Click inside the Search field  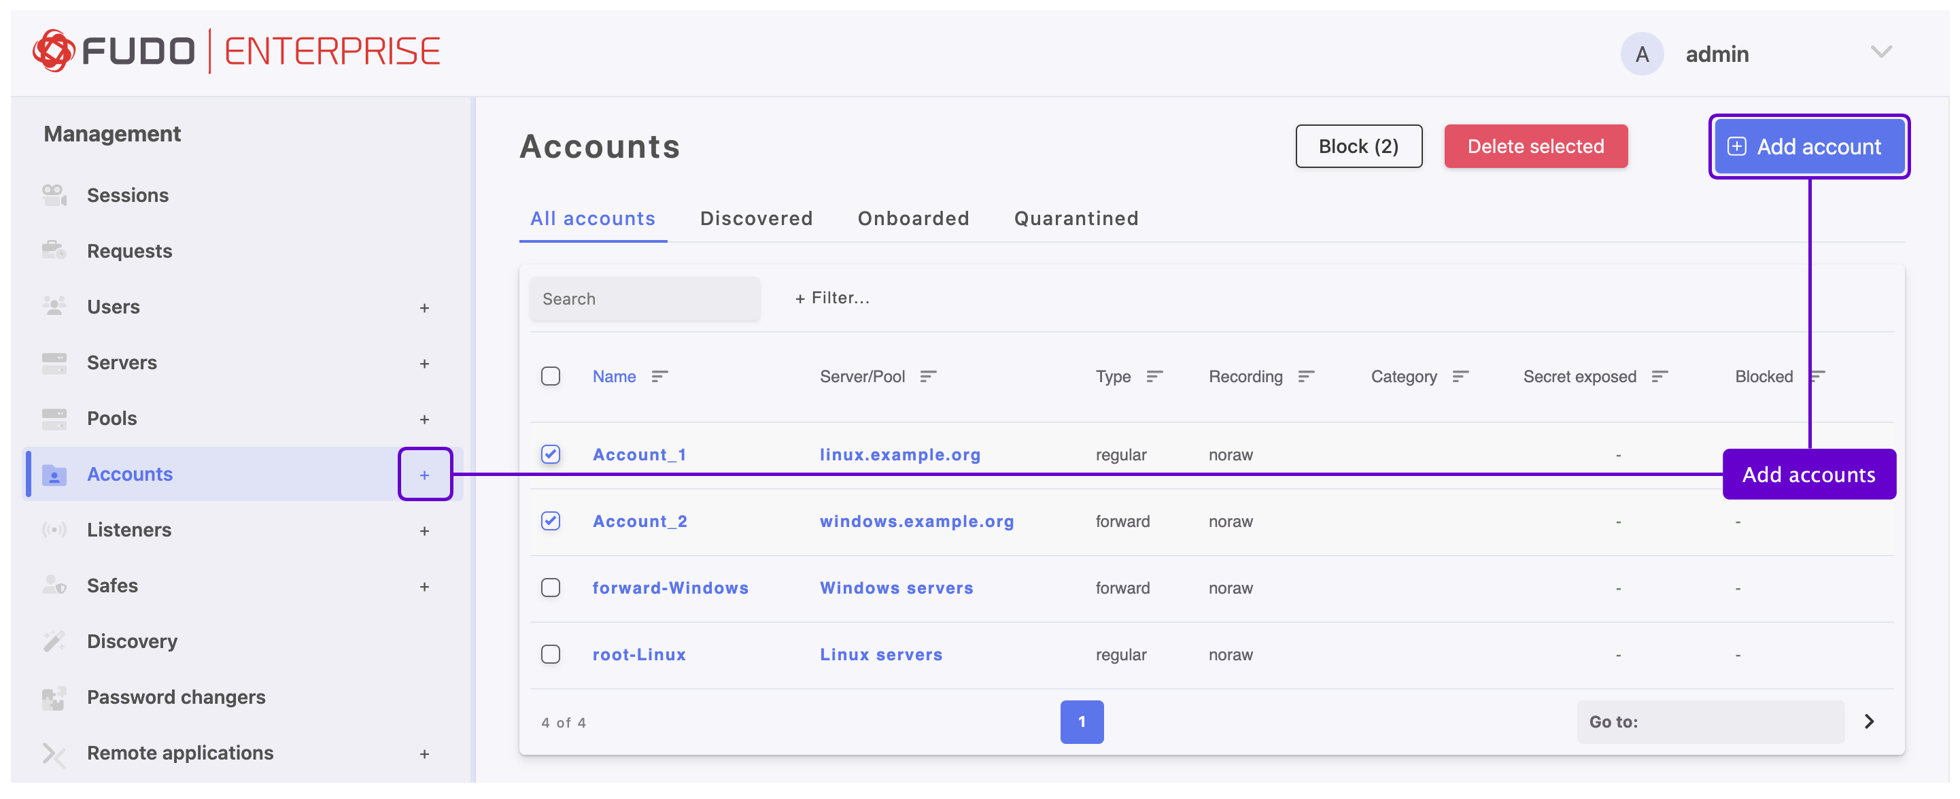tap(644, 299)
